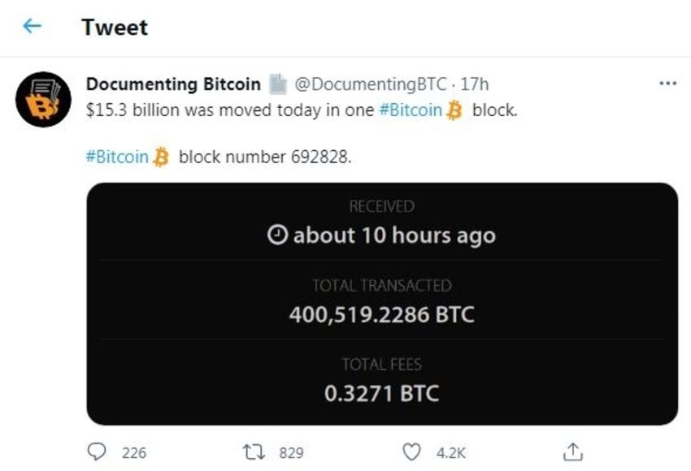Click the document emoji beside the name
The image size is (691, 471).
pyautogui.click(x=278, y=84)
